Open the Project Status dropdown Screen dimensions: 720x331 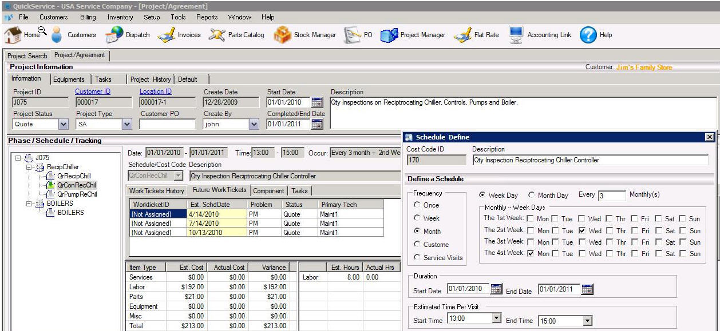click(63, 124)
